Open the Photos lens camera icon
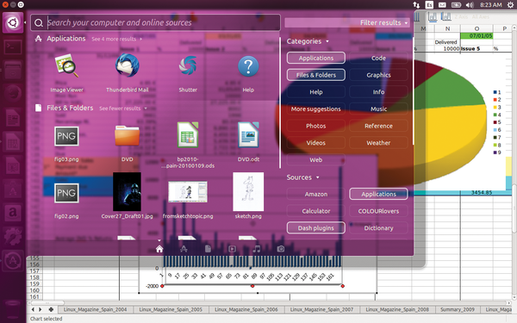Screen dimensions: 517x323 point(281,249)
